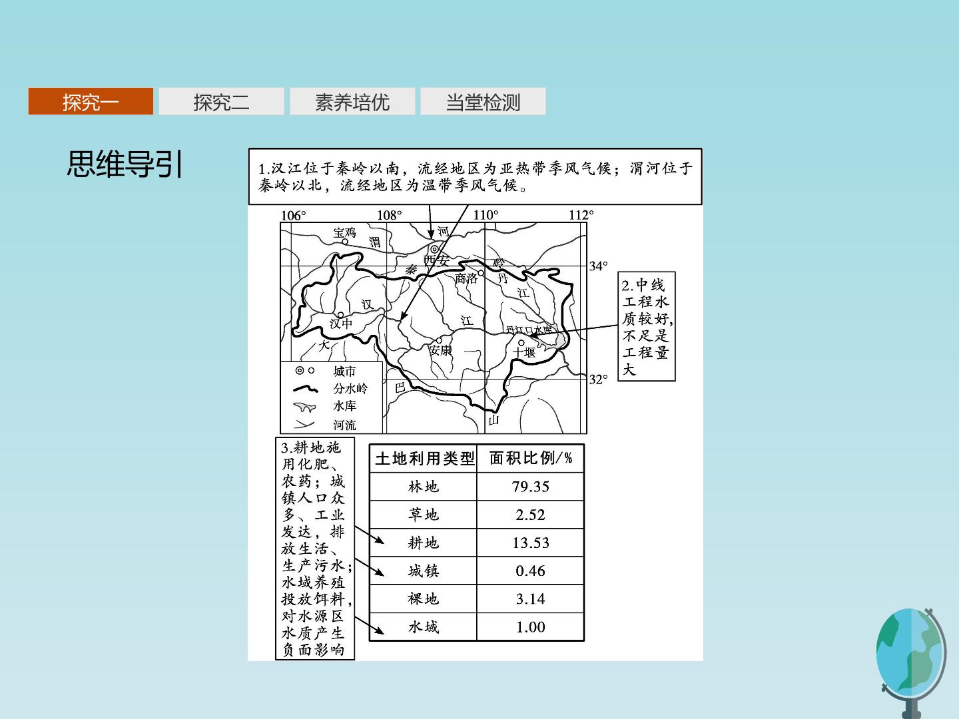Click the 106° longitude label
Image resolution: width=959 pixels, height=719 pixels.
tap(294, 215)
